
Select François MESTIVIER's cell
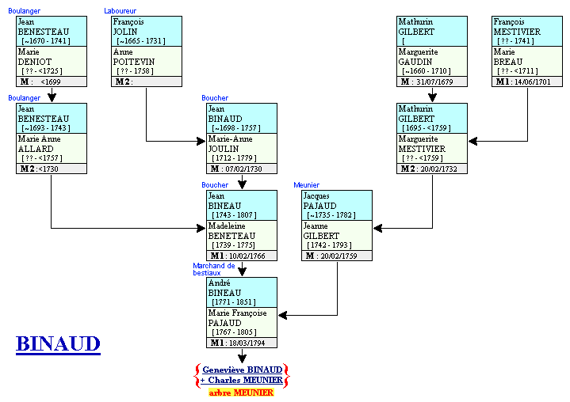[526, 31]
